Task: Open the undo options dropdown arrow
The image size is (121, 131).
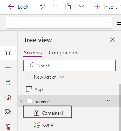Action: tap(55, 7)
